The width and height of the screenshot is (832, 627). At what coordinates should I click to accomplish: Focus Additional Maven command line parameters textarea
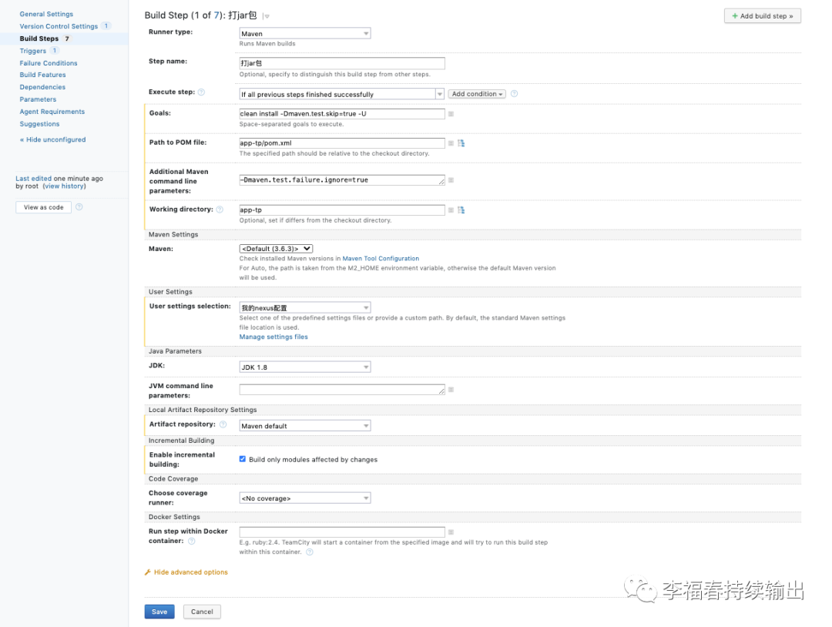(x=342, y=180)
